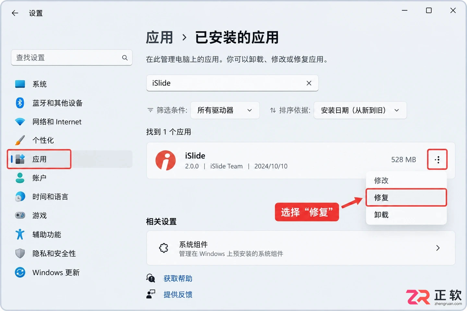Click the iSlide Team publisher text
This screenshot has height=311, width=467.
226,166
